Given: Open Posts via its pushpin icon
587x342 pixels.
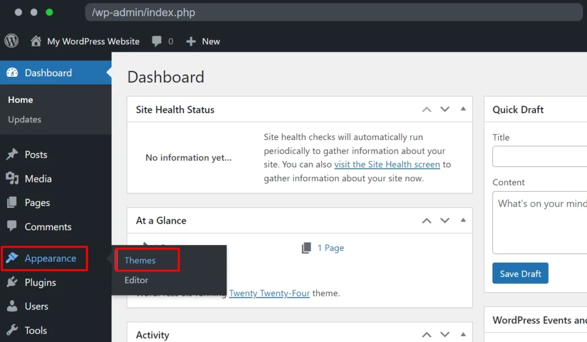Looking at the screenshot, I should (x=13, y=154).
